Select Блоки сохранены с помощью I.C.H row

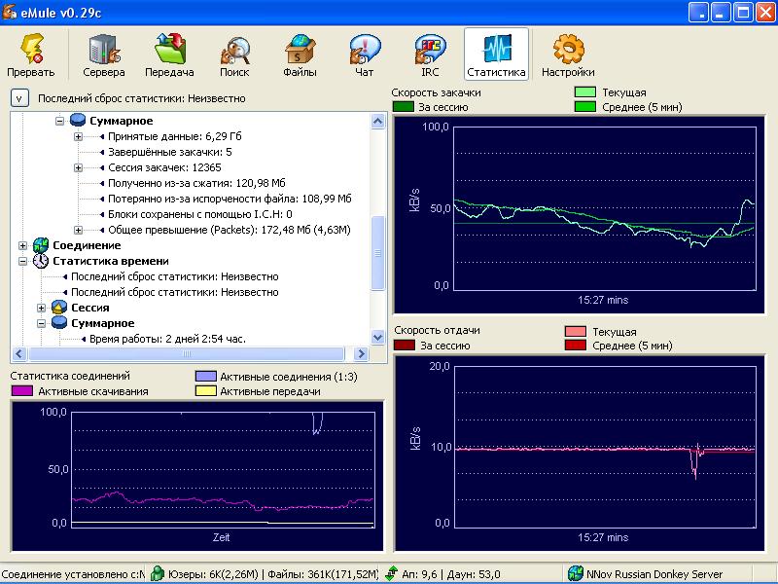200,214
